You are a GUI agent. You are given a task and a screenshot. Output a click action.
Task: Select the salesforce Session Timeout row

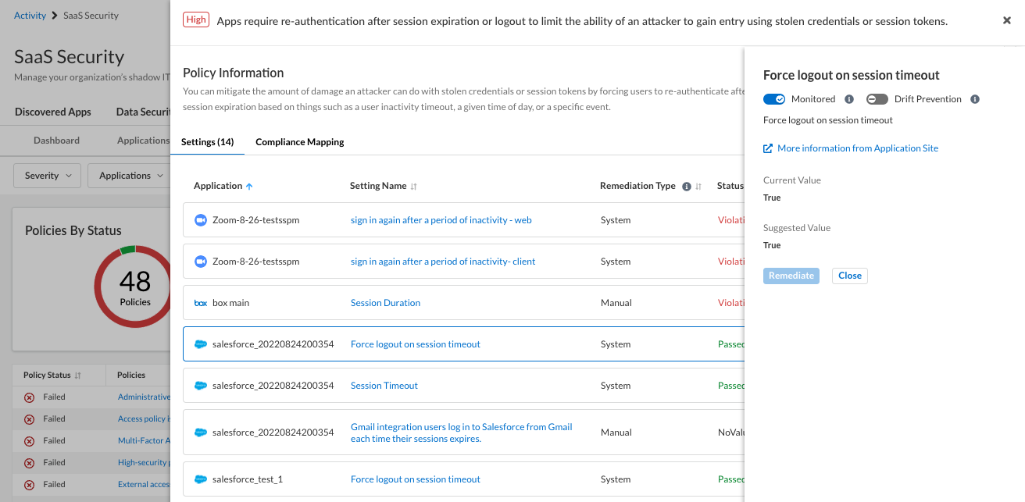click(x=469, y=386)
